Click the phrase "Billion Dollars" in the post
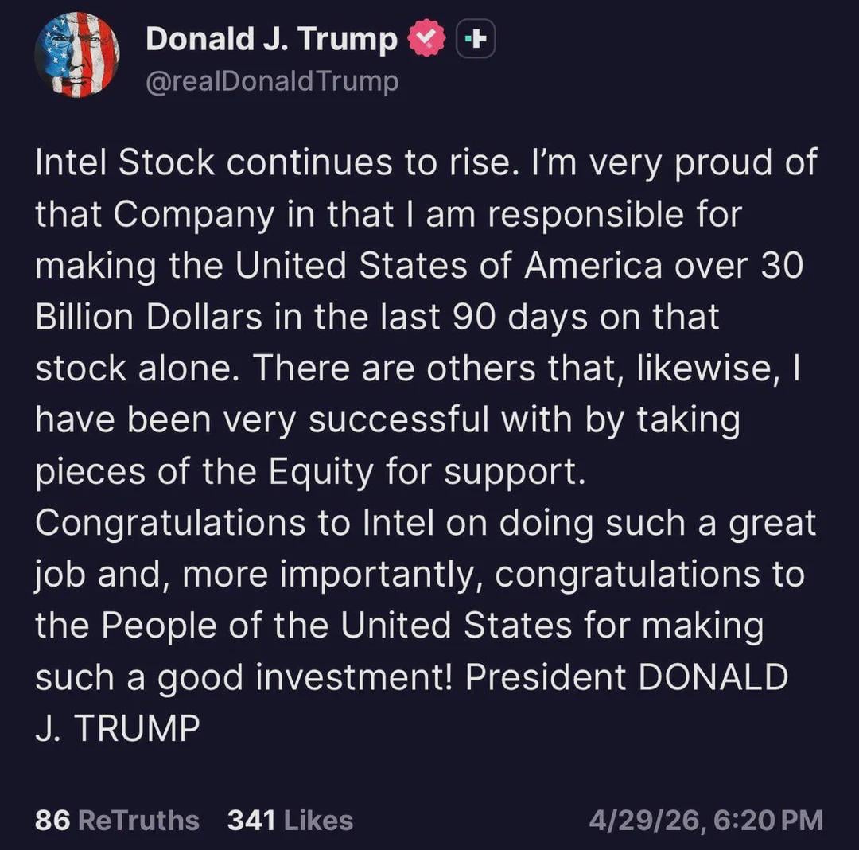Image resolution: width=859 pixels, height=850 pixels. (x=149, y=318)
